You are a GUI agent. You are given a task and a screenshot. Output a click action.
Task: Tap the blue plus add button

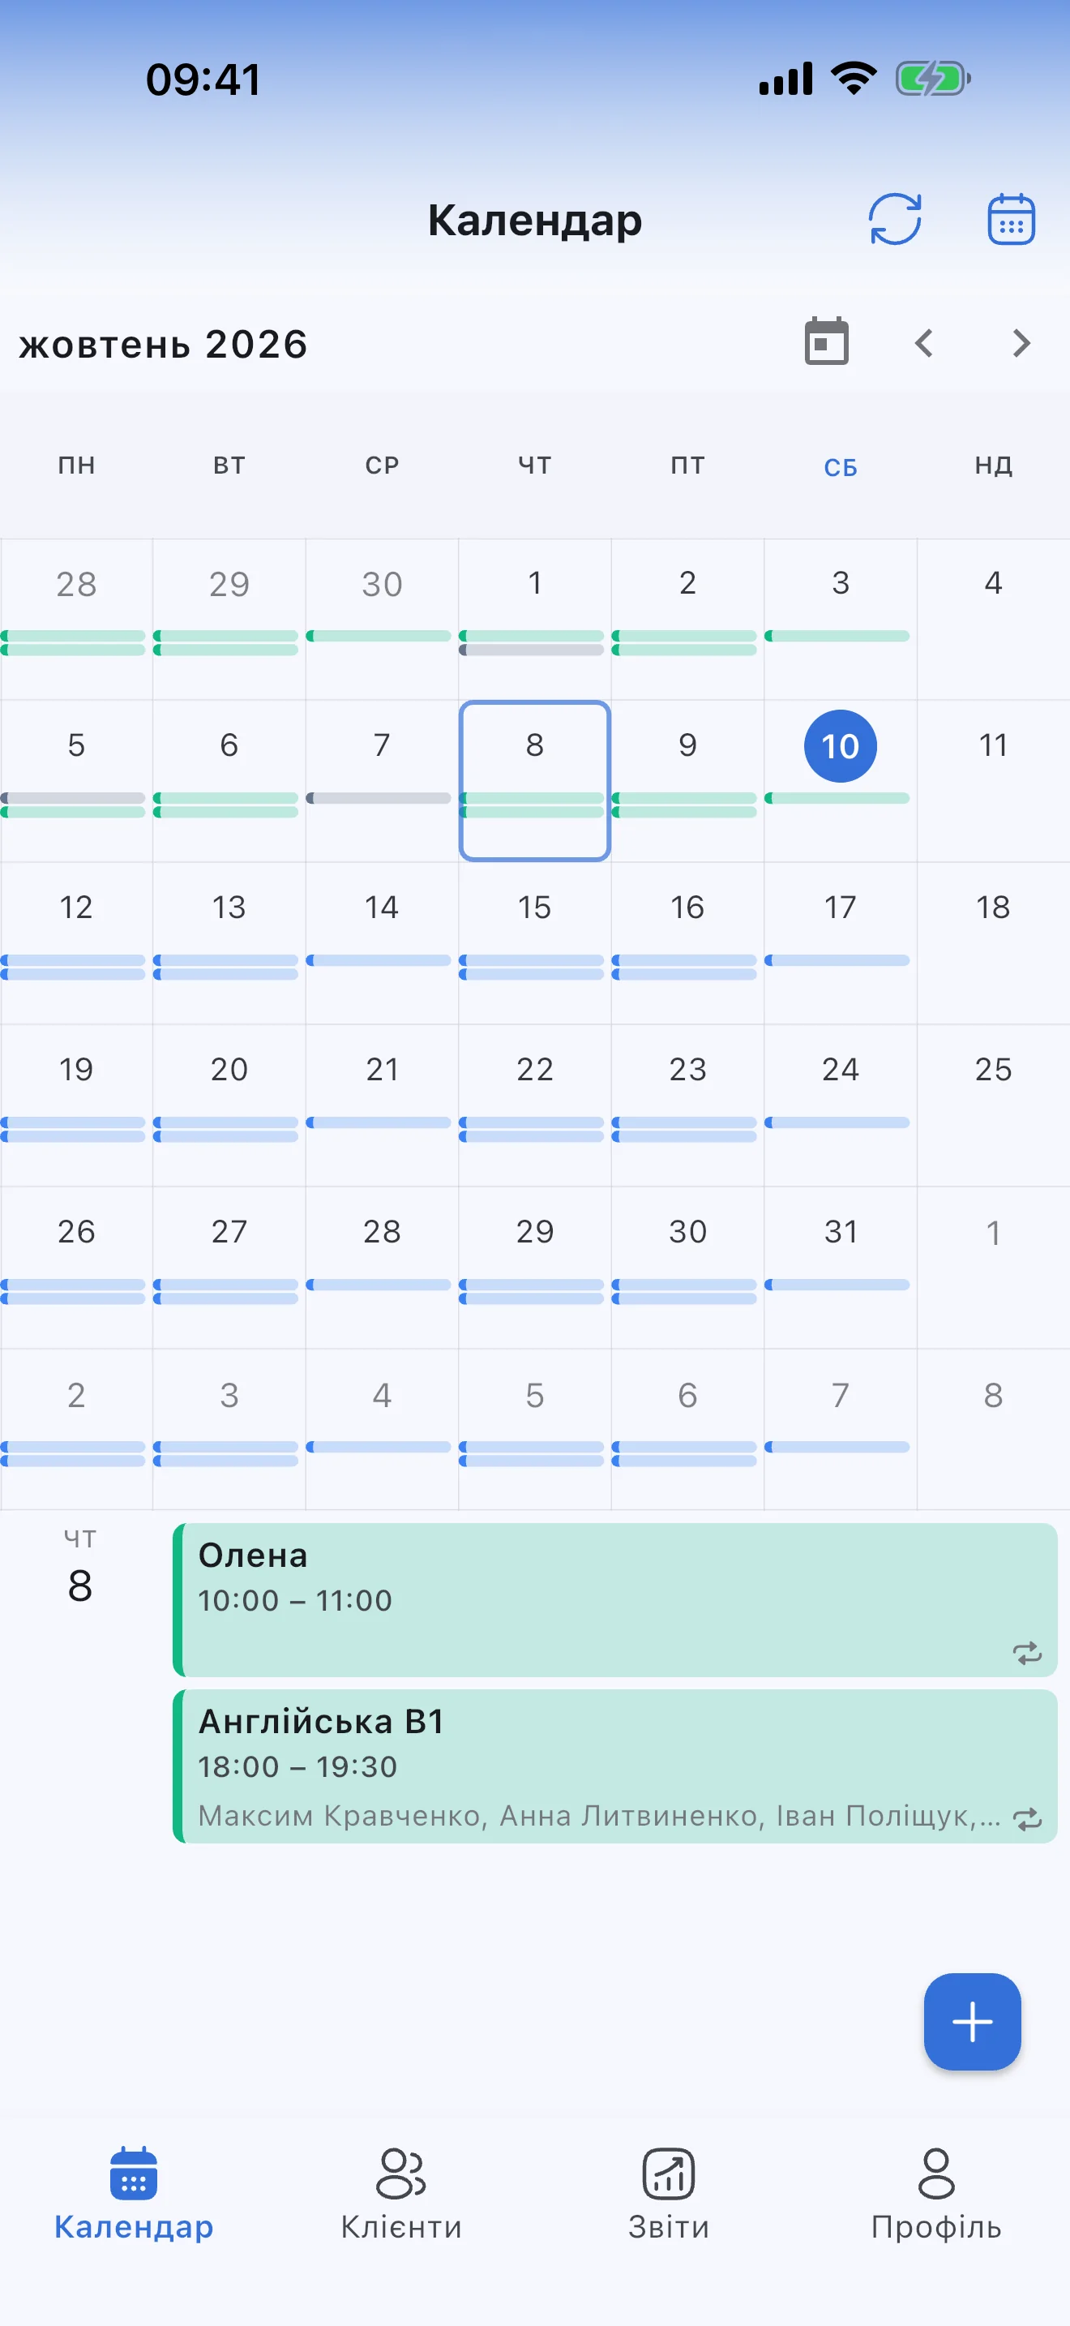click(972, 2021)
